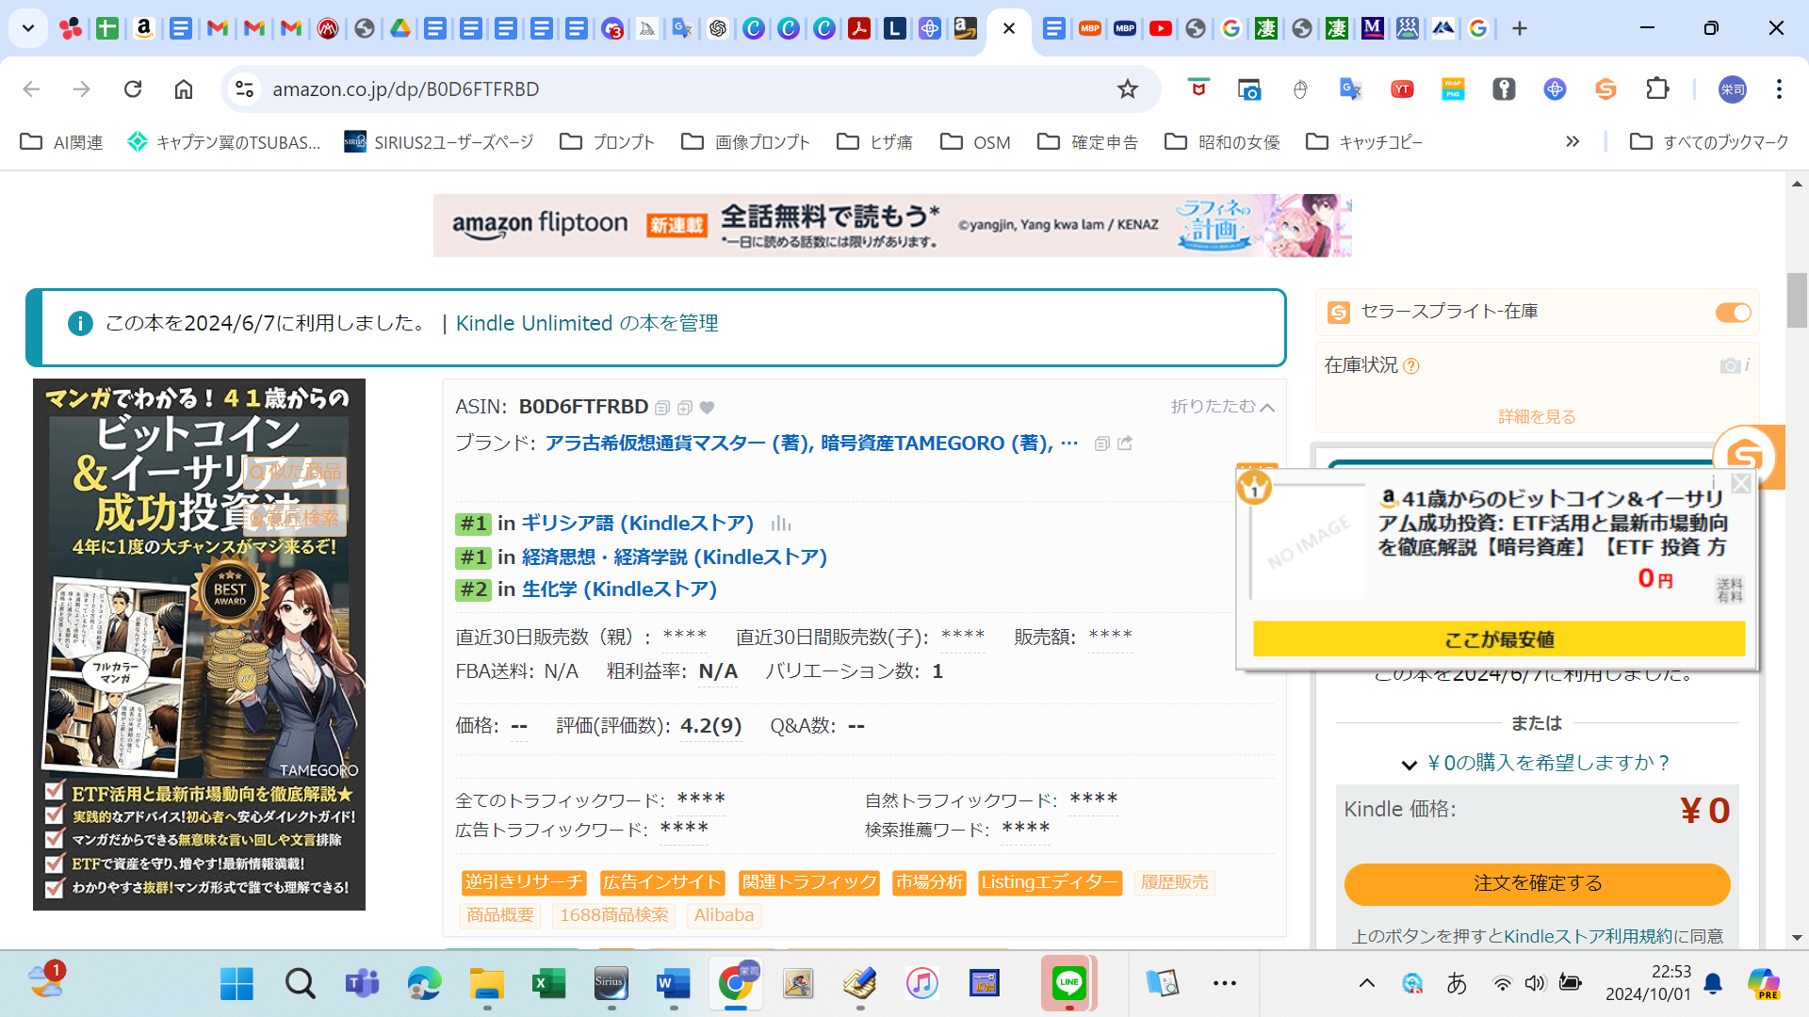Image resolution: width=1809 pixels, height=1017 pixels.
Task: Open 生化学 (Kindleストア) category link
Action: 620,589
